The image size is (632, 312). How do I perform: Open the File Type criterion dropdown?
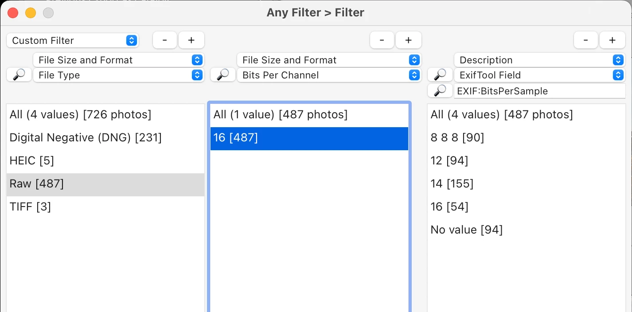tap(118, 75)
